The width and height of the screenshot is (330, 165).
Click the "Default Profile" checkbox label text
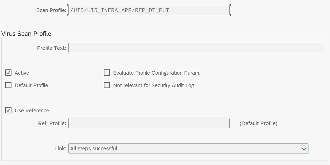point(31,85)
